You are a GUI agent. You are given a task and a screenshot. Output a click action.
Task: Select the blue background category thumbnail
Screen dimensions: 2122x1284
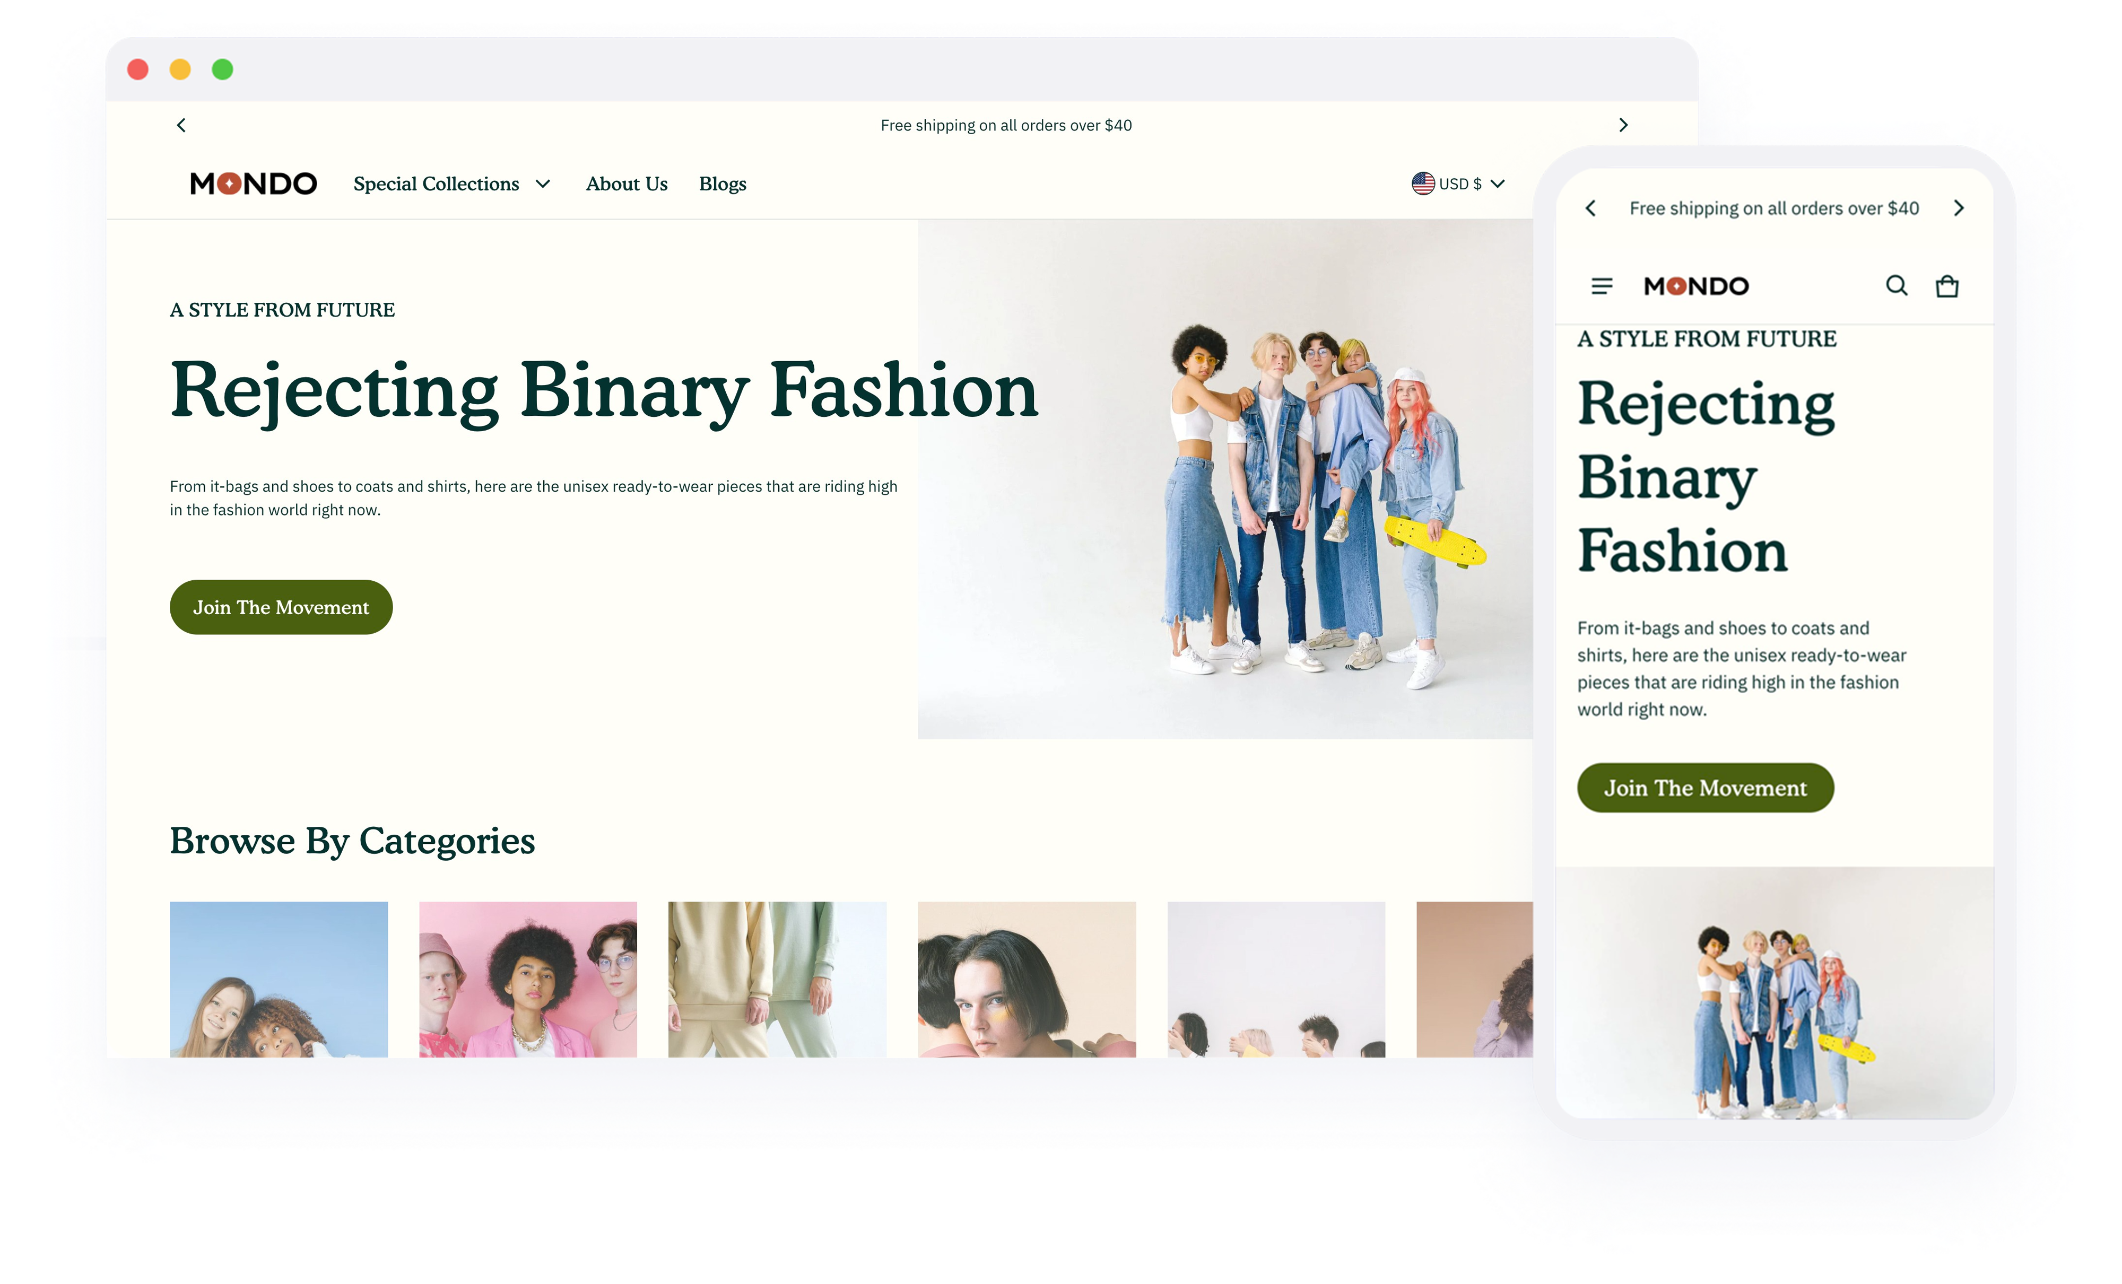tap(278, 979)
